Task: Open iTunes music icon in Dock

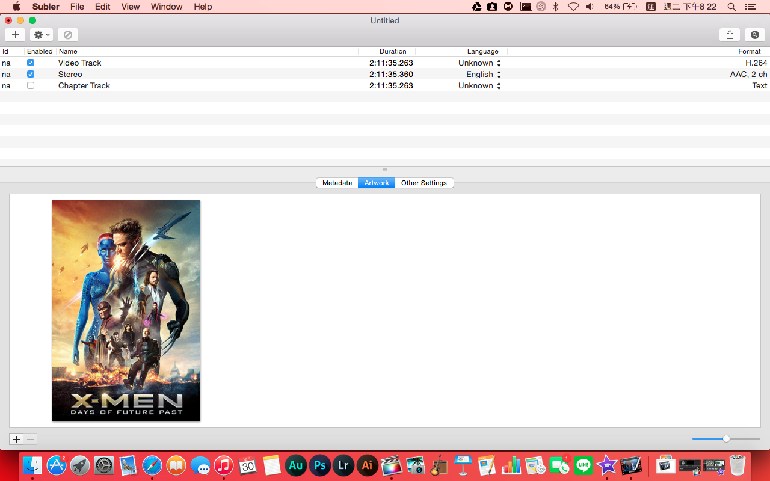Action: 224,465
